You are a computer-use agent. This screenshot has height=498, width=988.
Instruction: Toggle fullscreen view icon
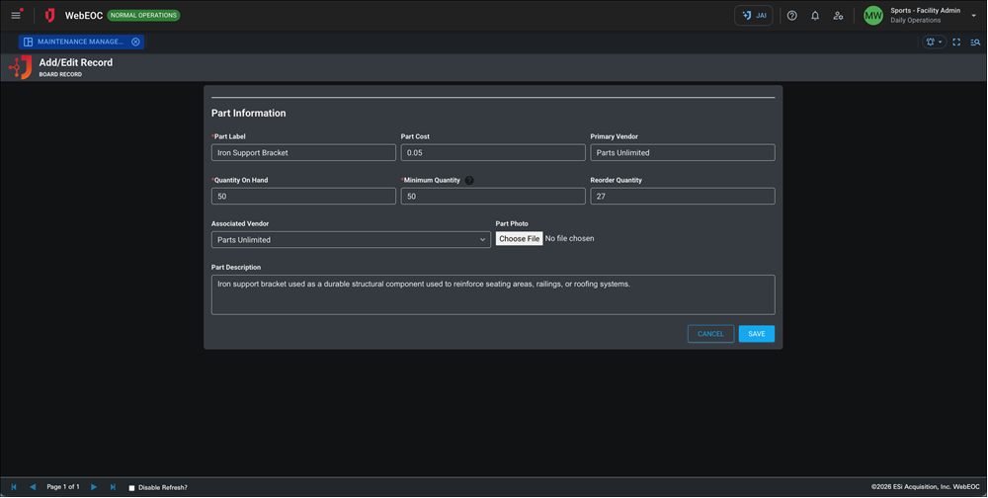tap(956, 42)
